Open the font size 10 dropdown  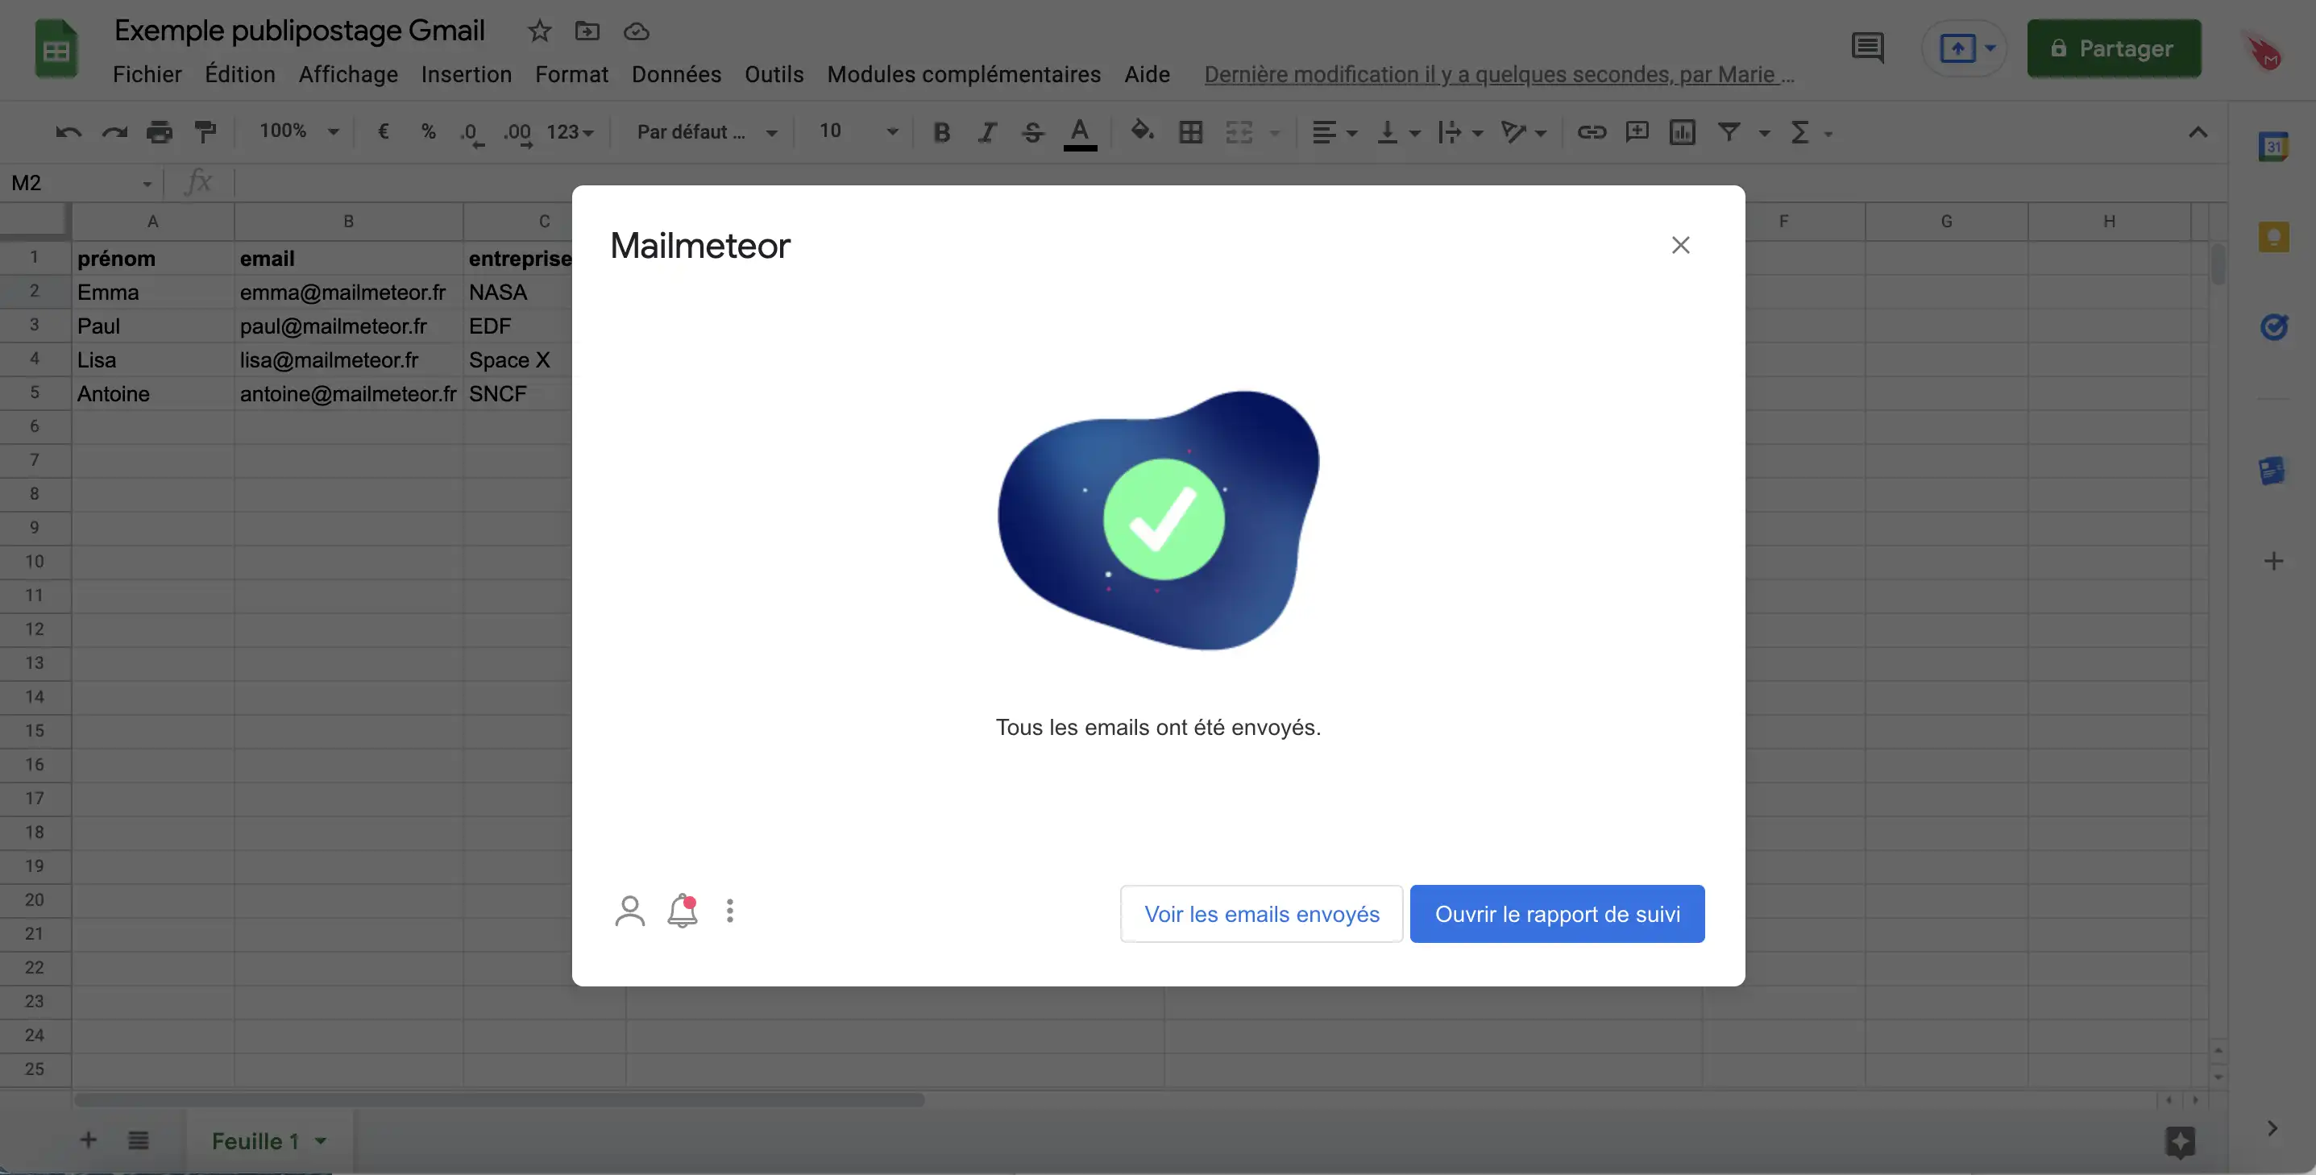pyautogui.click(x=858, y=131)
